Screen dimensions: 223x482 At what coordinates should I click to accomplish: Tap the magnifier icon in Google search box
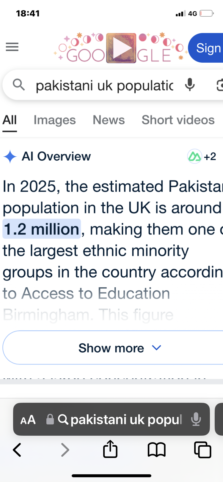(x=19, y=85)
